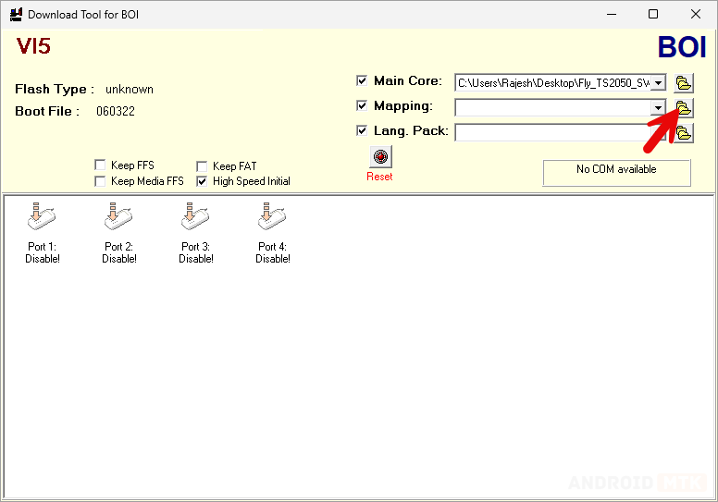
Task: Browse for Lang. Pack file folder icon
Action: pyautogui.click(x=683, y=133)
